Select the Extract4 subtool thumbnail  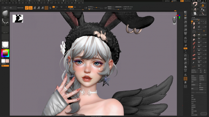(x=194, y=55)
